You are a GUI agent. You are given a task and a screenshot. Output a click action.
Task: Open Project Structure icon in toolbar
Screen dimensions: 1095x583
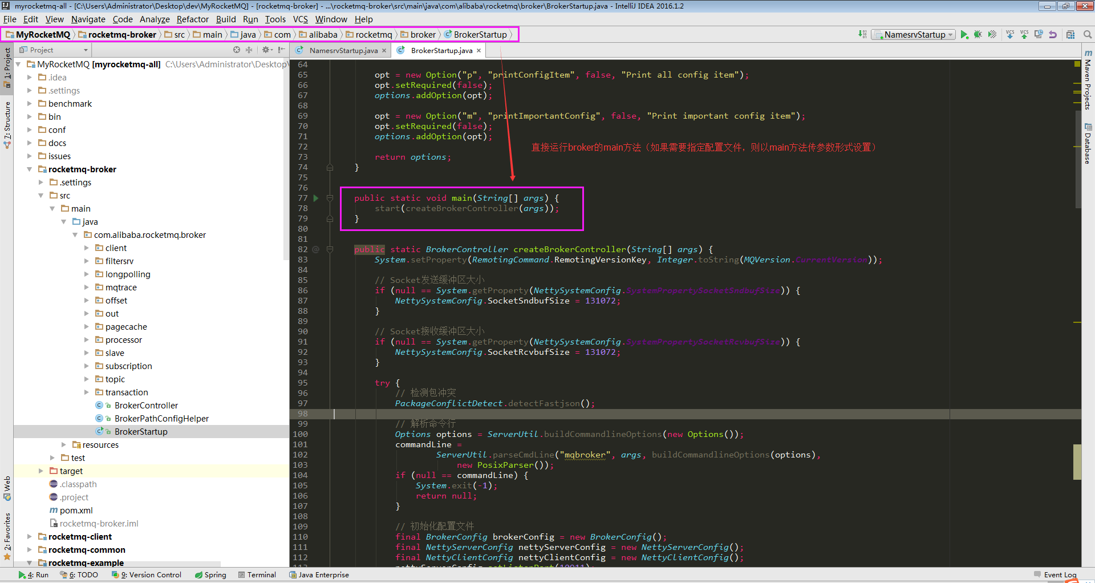1070,35
